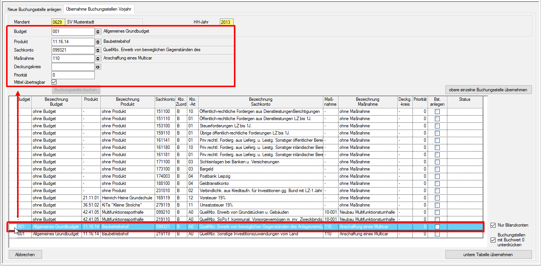541x266 pixels.
Task: Uncheck the Nur Bilanzkonten option
Action: 493,225
